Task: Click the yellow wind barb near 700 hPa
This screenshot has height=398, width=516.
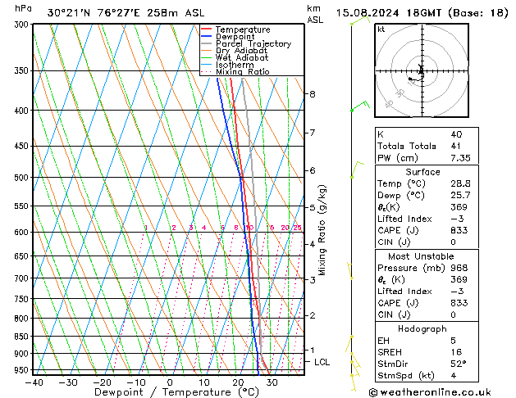Action: click(x=350, y=270)
